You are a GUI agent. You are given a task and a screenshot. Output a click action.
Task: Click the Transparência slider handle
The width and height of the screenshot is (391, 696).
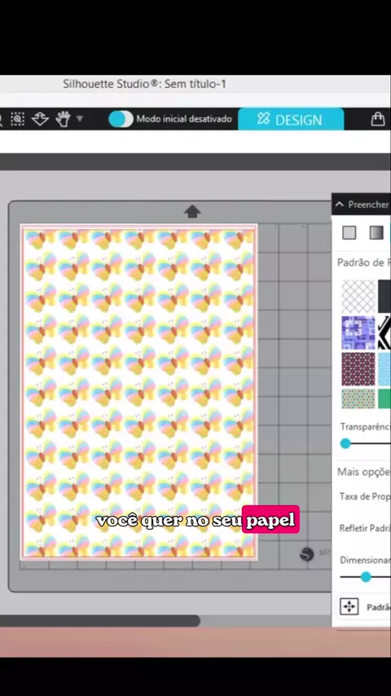coord(345,443)
